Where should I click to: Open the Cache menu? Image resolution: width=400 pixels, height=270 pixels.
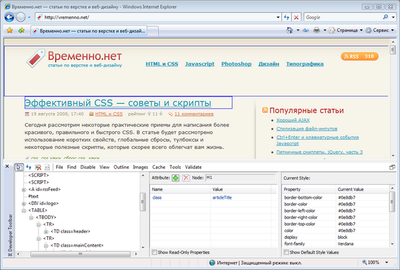pos(159,167)
